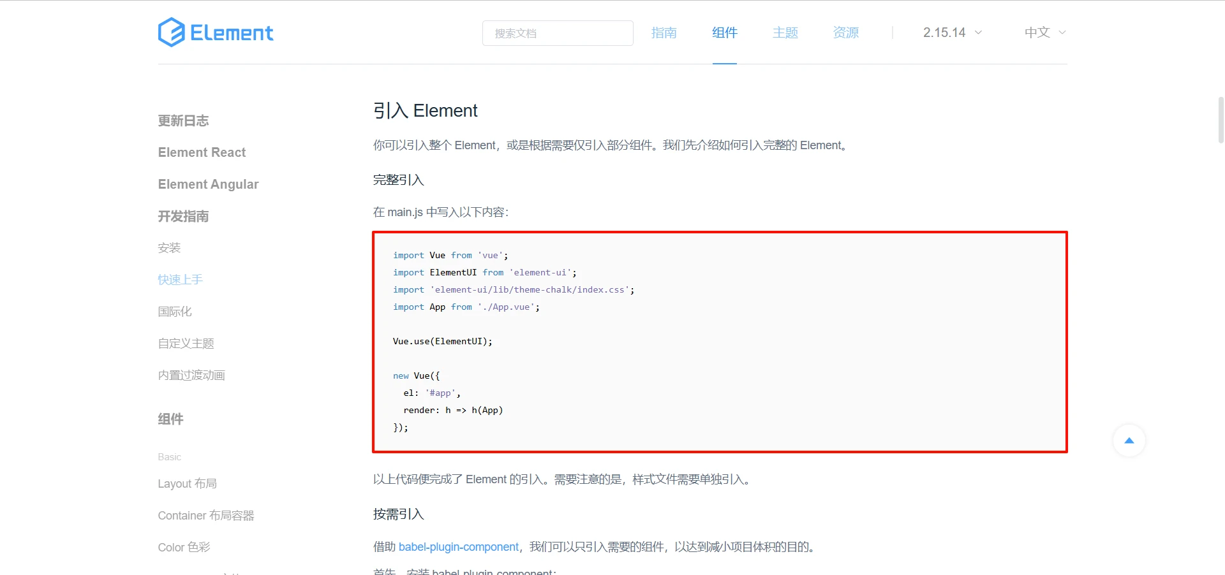Open the 指南 nav tab
Image resolution: width=1225 pixels, height=575 pixels.
664,33
